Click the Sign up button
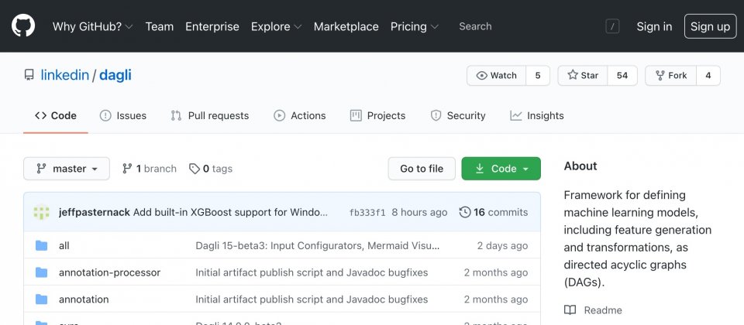 pyautogui.click(x=711, y=26)
